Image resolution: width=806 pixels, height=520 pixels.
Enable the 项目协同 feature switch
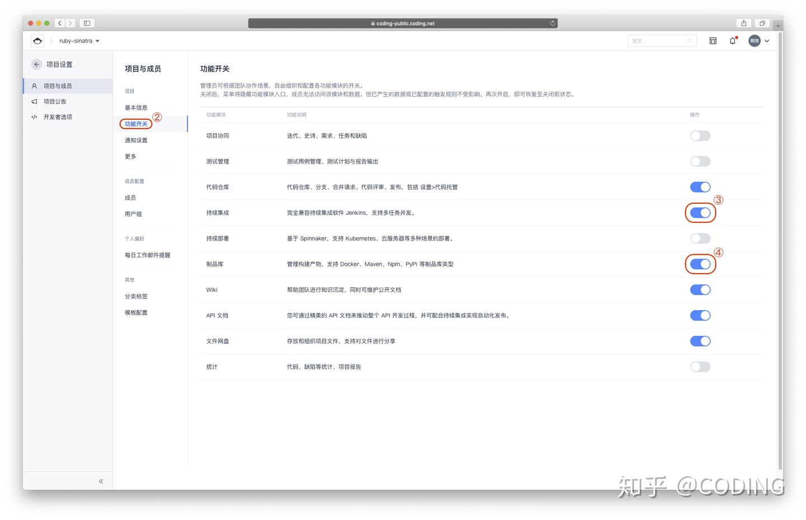tap(700, 135)
